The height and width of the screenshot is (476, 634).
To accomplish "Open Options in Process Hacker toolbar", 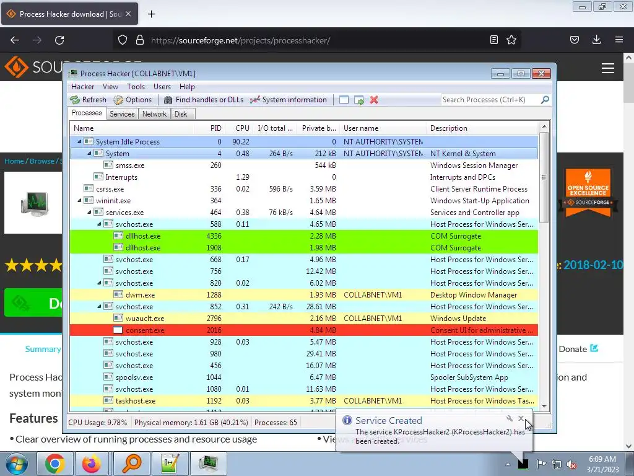I will pos(132,100).
